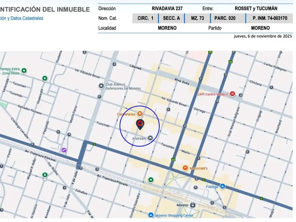Viewport: 296px width, 222px height.
Task: Select the Tiempo Extra green marker
Action: pyautogui.click(x=24, y=70)
